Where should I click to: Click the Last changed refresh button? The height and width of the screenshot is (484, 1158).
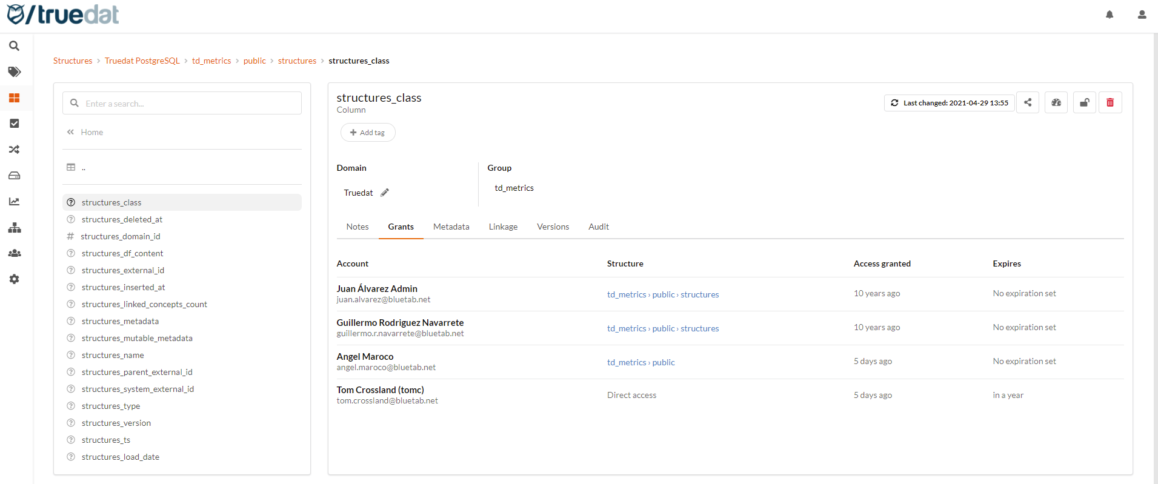pos(949,103)
